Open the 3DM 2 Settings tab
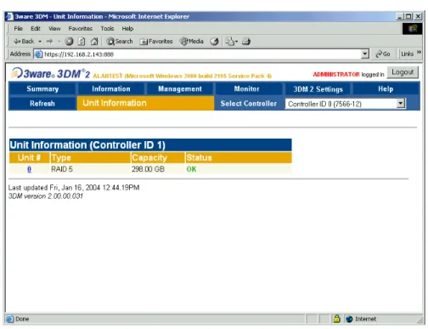The height and width of the screenshot is (329, 428). pos(318,89)
